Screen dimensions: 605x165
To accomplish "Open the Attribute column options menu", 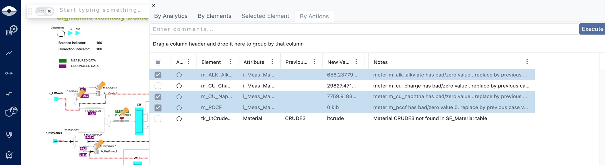I will (x=272, y=62).
